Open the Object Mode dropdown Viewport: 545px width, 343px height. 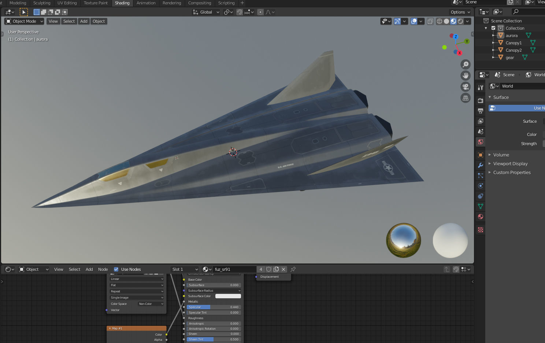click(x=25, y=21)
